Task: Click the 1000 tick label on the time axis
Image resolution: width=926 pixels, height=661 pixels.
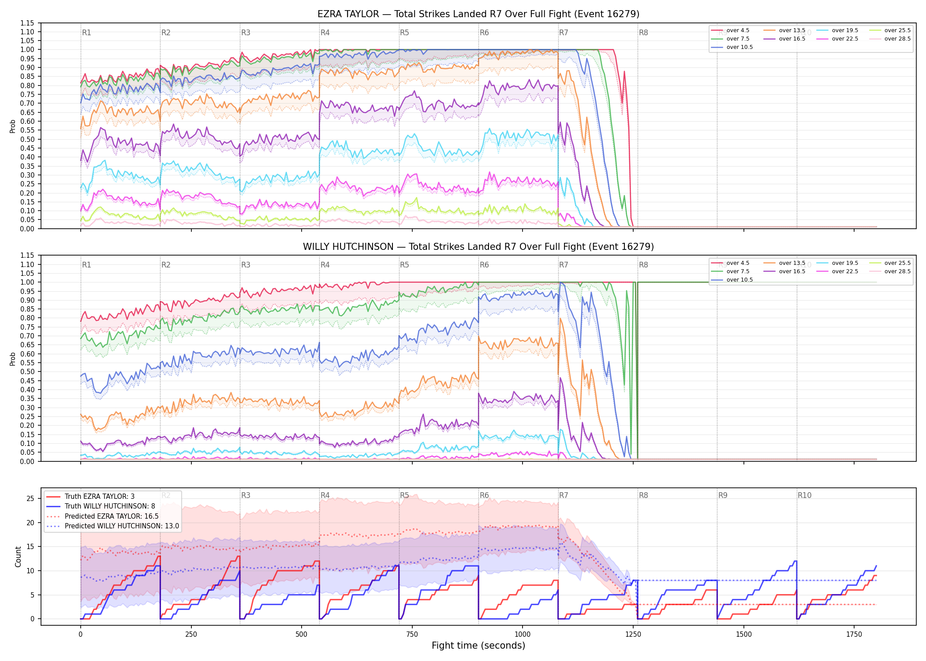Action: (523, 635)
